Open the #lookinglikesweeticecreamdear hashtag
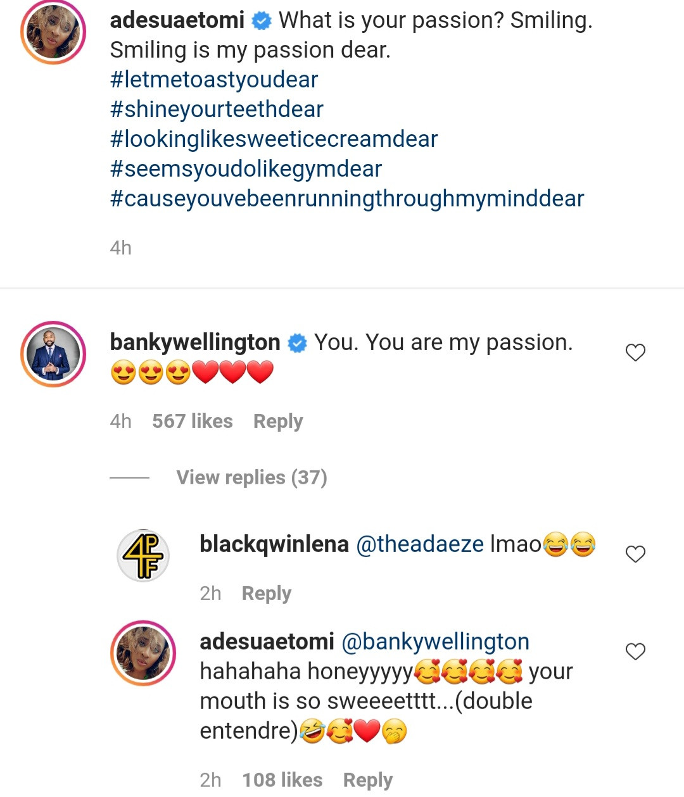 [x=274, y=139]
